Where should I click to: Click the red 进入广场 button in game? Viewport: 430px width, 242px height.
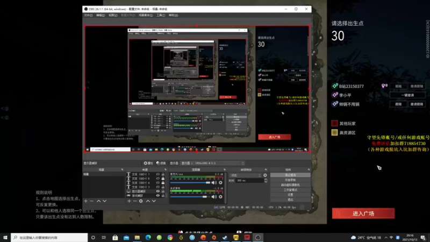click(363, 213)
